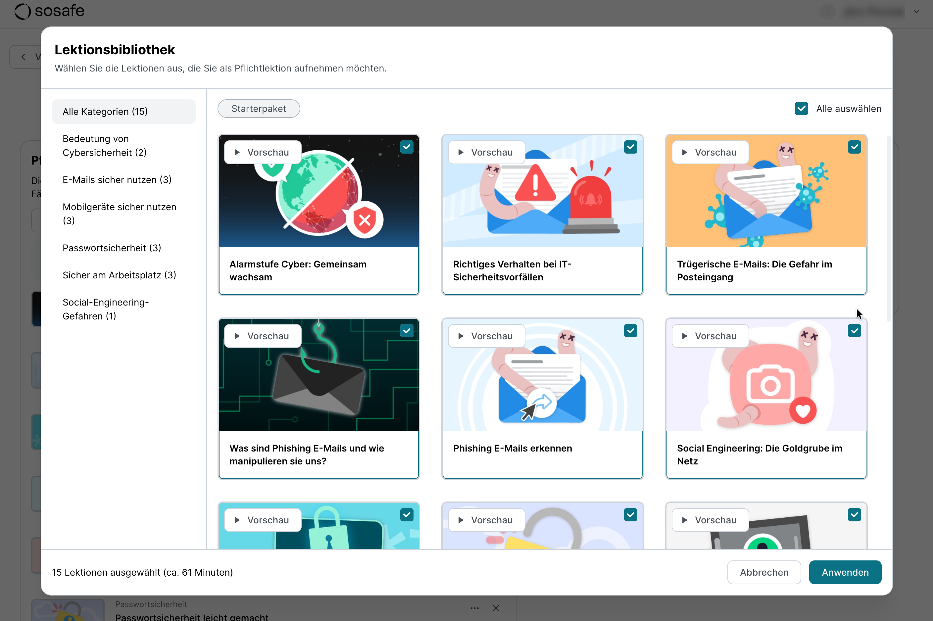This screenshot has height=621, width=933.
Task: Preview the Alarmstufe Cyber lesson
Action: point(263,152)
